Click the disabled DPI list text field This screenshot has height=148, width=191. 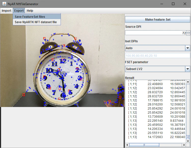157,56
